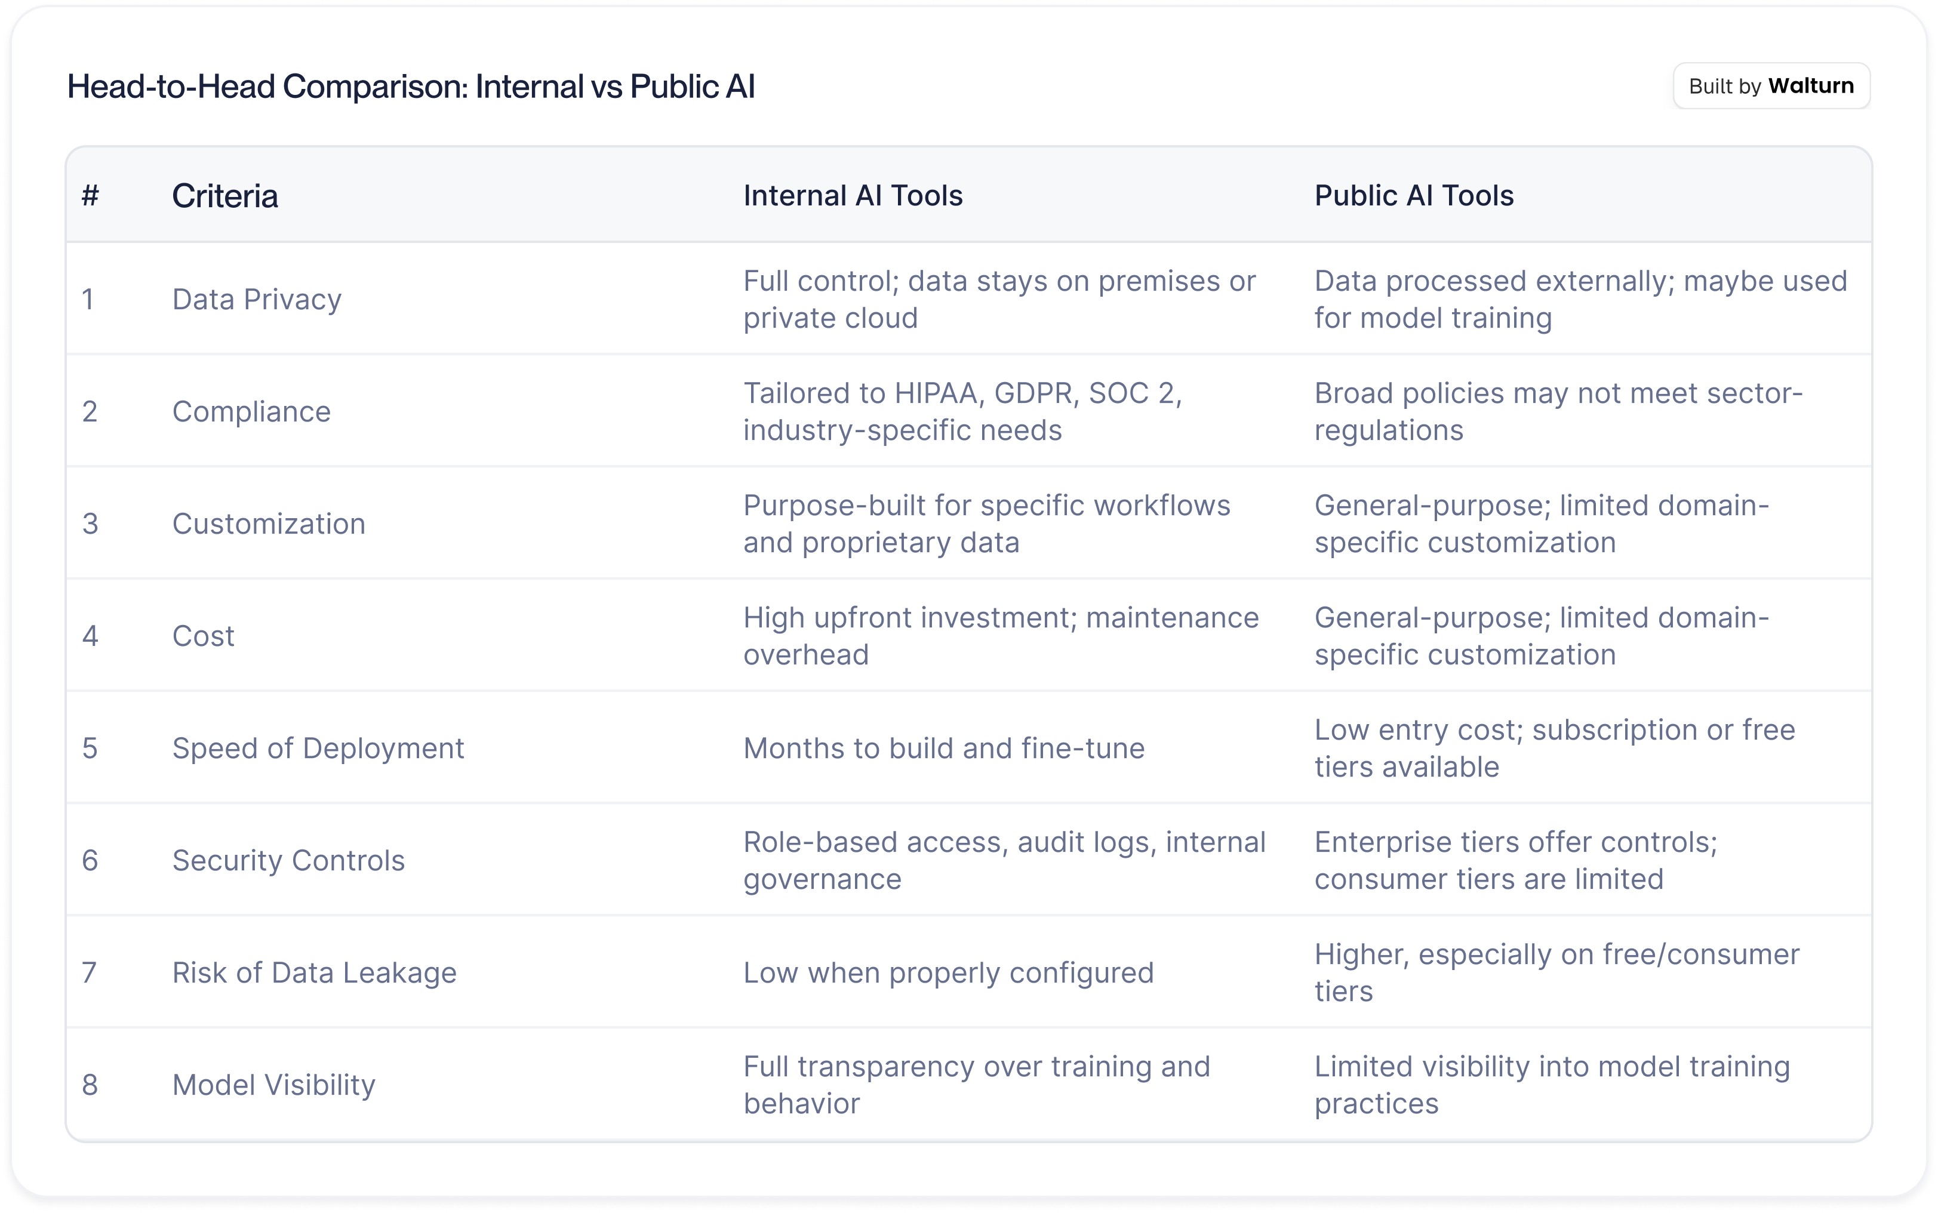The height and width of the screenshot is (1213, 1938).
Task: Select the Speed of Deployment cell
Action: [x=318, y=749]
